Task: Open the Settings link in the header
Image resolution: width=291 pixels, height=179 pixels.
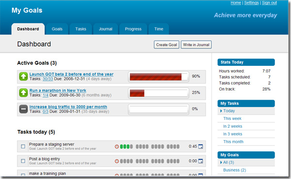Action: [x=251, y=2]
